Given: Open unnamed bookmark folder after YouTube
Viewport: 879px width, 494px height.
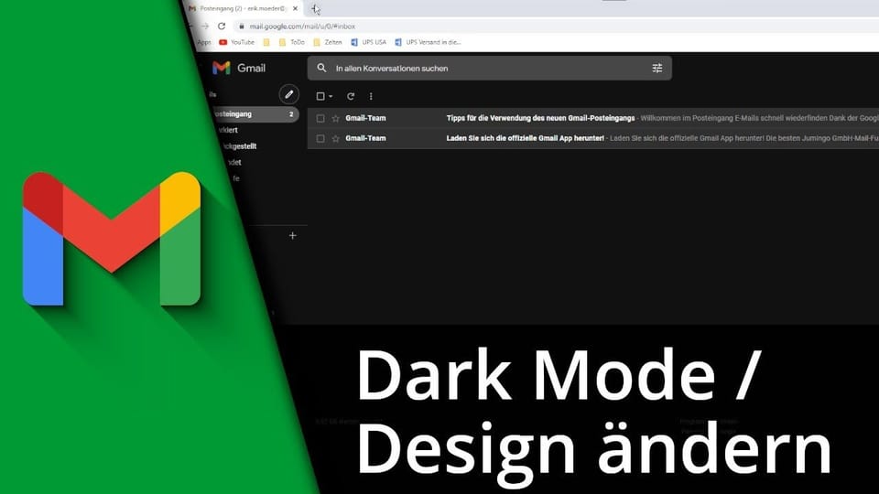Looking at the screenshot, I should (266, 42).
